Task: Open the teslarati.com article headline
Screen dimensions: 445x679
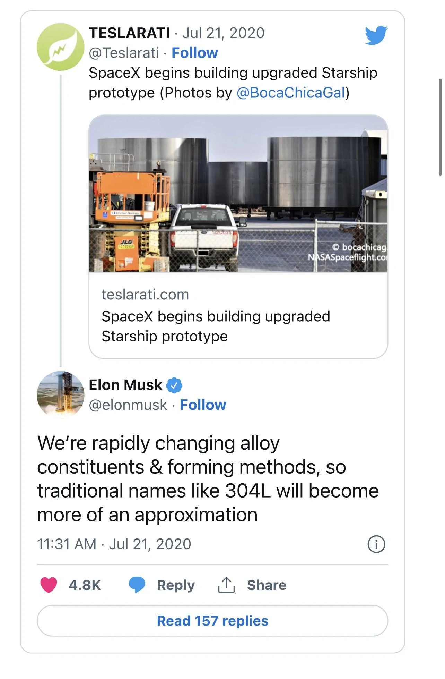Action: pos(216,326)
